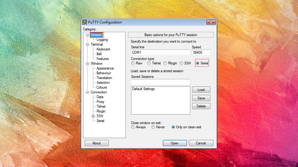Image resolution: width=298 pixels, height=167 pixels.
Task: Close the PuTTY Configuration window
Action: [211, 22]
